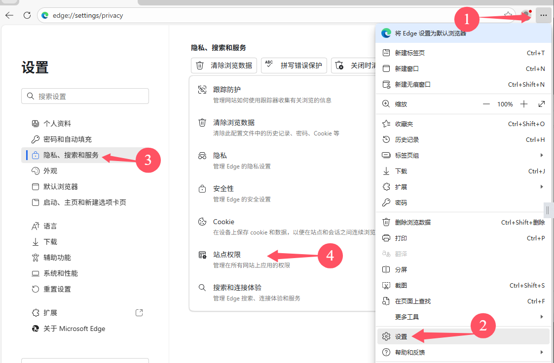Image resolution: width=554 pixels, height=363 pixels.
Task: Expand the 扩展 submenu in menu
Action: tap(542, 187)
